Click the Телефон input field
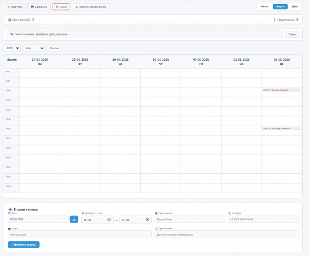The height and width of the screenshot is (256, 309). 263,219
